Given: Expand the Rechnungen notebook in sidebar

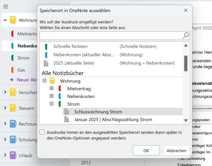Looking at the screenshot, I should click(5, 124).
